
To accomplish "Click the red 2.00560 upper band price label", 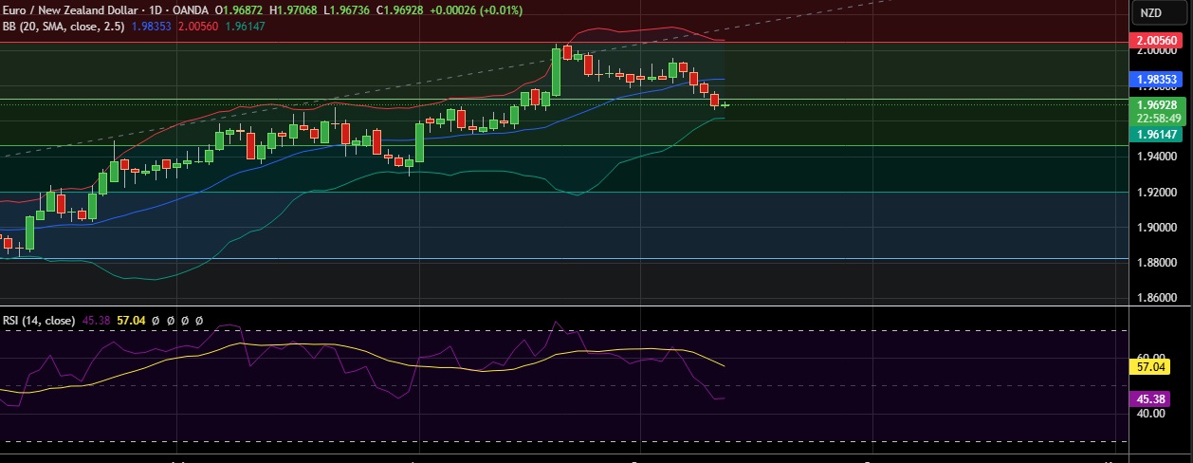I will tap(1156, 42).
